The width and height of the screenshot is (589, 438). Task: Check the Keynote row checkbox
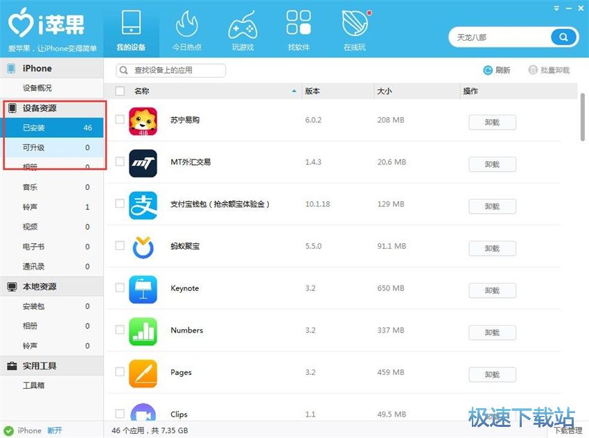coord(120,288)
